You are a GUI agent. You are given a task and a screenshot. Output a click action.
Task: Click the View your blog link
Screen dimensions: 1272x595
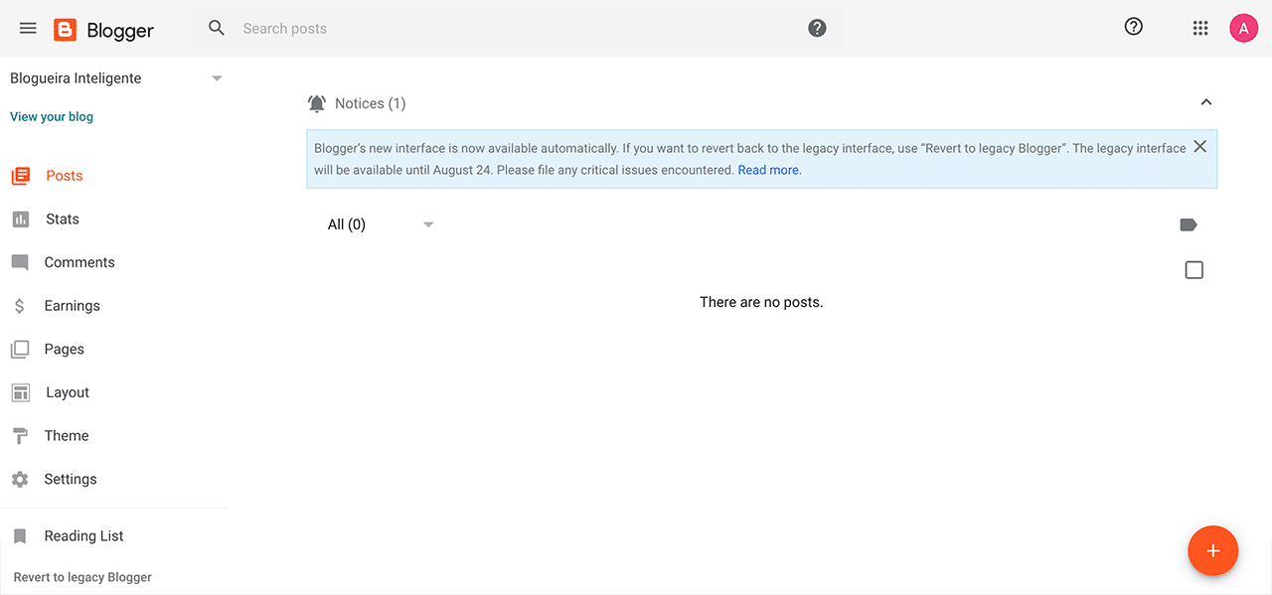coord(52,116)
